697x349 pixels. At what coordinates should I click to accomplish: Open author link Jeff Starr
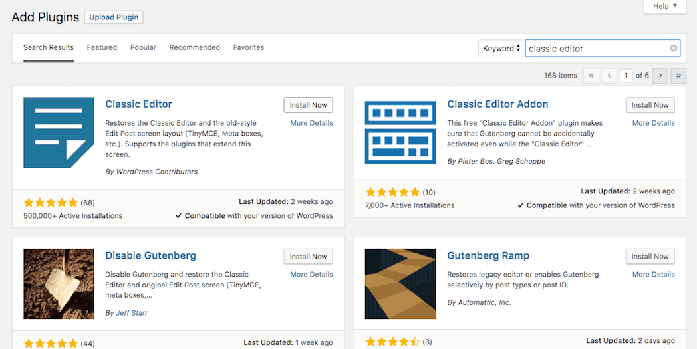coord(132,313)
